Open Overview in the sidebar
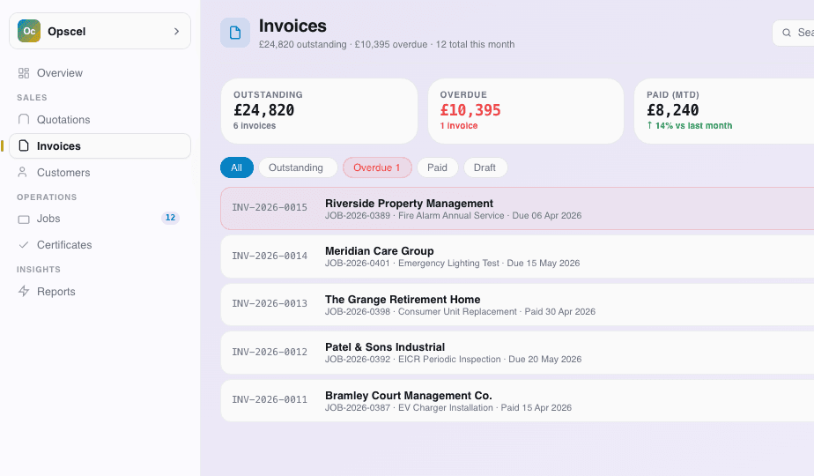 point(60,73)
